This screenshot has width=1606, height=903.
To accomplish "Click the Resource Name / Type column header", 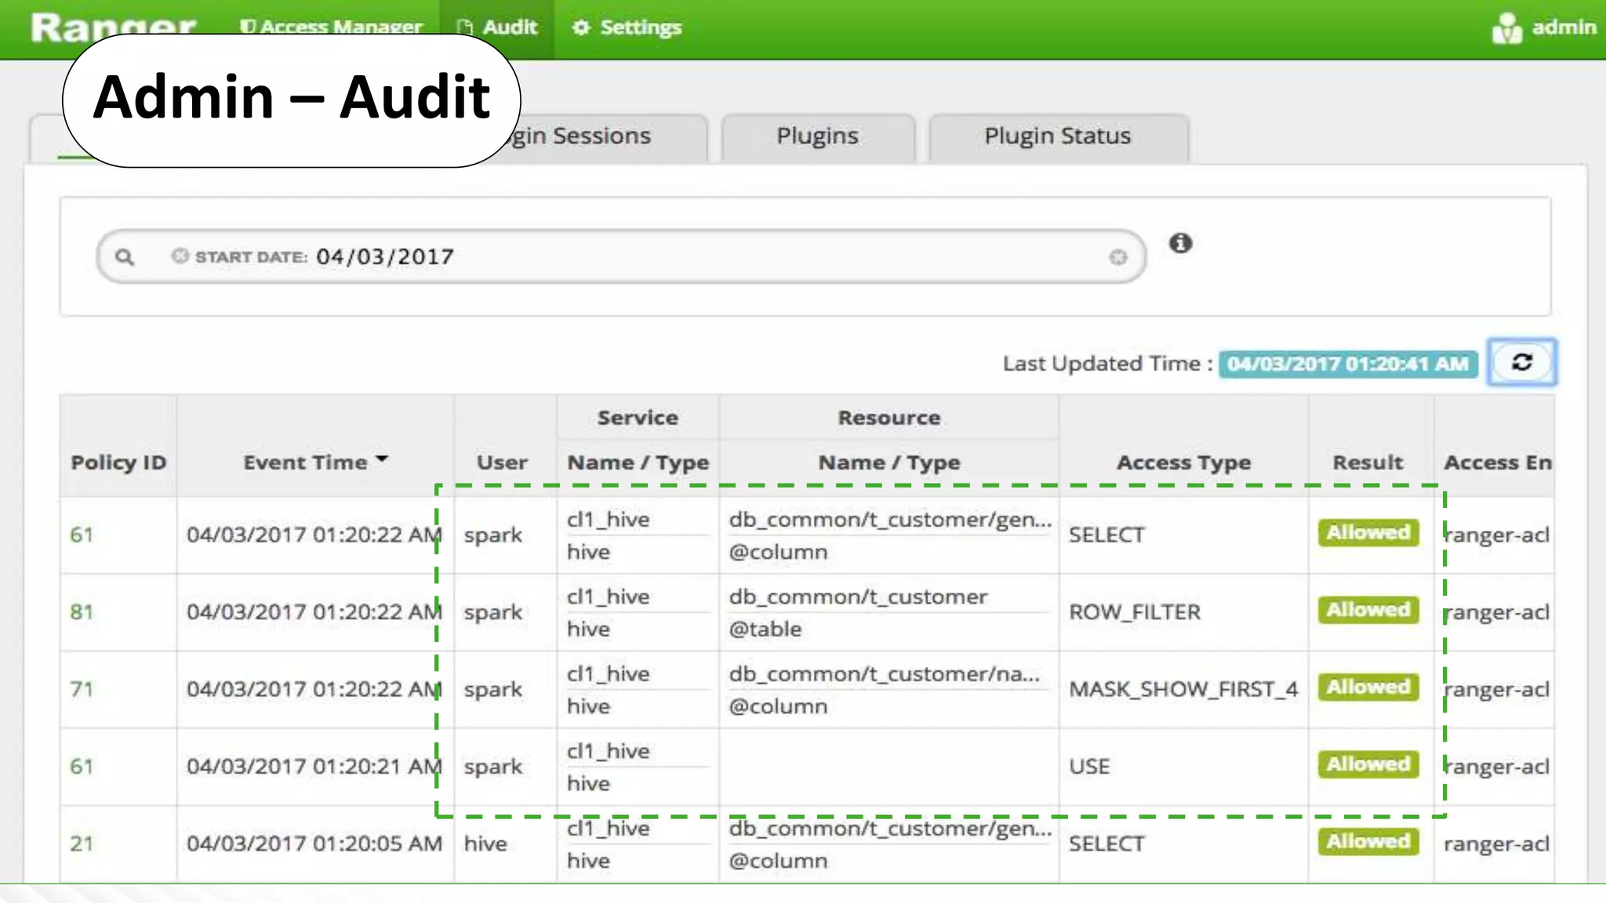I will tap(888, 462).
